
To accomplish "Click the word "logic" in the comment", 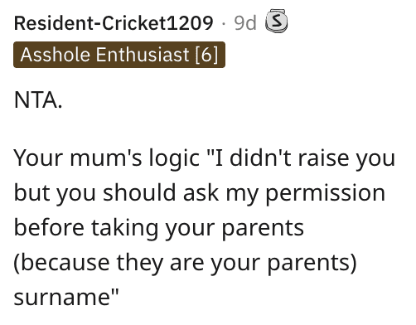I will tap(174, 158).
